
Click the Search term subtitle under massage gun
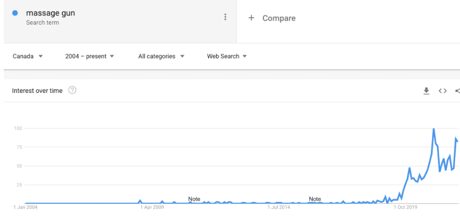[43, 22]
